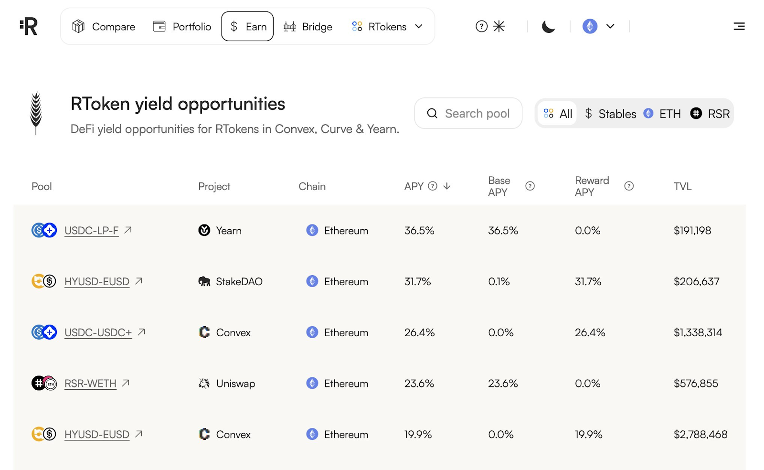764x470 pixels.
Task: Show the APY help tooltip icon
Action: click(433, 186)
